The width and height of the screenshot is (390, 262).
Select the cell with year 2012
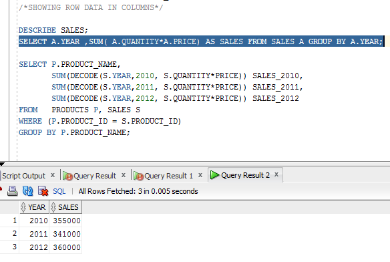pyautogui.click(x=34, y=247)
